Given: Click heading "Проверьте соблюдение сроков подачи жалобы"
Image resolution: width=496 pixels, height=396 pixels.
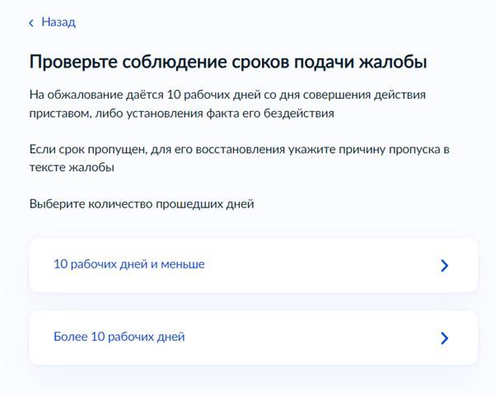Looking at the screenshot, I should (x=227, y=63).
